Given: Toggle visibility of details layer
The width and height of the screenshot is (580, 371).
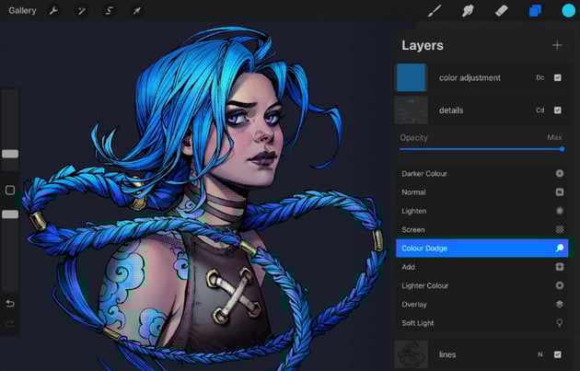Looking at the screenshot, I should pos(557,110).
